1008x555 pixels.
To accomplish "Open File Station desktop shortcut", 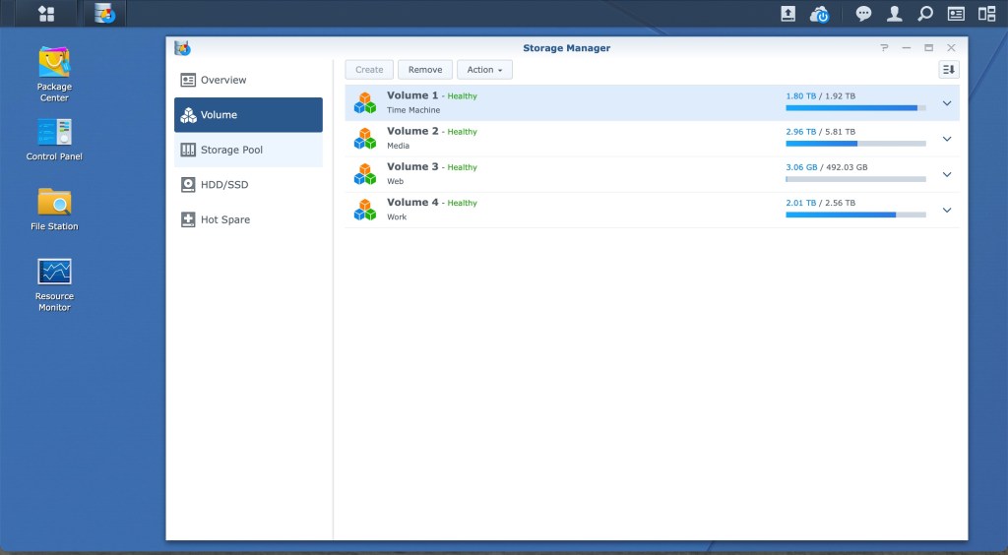I will (x=54, y=203).
